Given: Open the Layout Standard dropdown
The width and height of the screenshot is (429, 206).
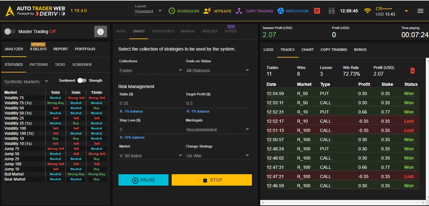Looking at the screenshot, I should pyautogui.click(x=148, y=11).
